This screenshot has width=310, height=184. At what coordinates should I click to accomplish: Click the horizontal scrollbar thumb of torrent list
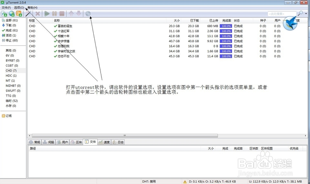click(x=125, y=136)
